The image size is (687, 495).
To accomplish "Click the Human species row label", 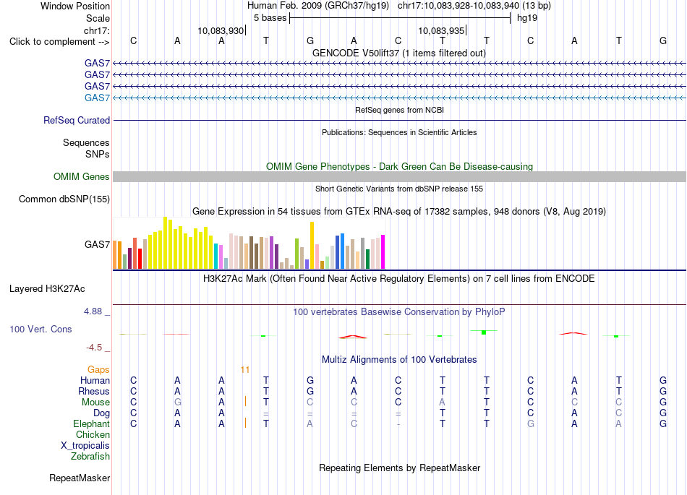I will [95, 380].
